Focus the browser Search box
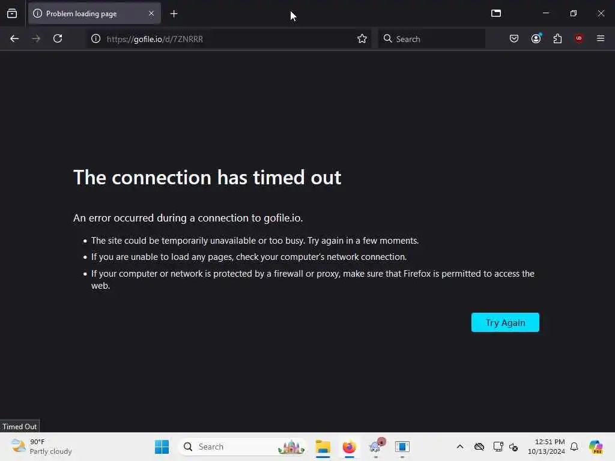The image size is (615, 461). [432, 39]
